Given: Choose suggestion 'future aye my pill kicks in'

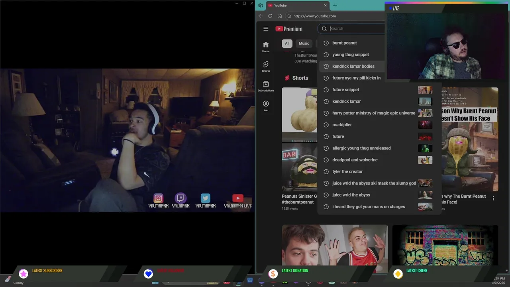Looking at the screenshot, I should click(x=356, y=78).
